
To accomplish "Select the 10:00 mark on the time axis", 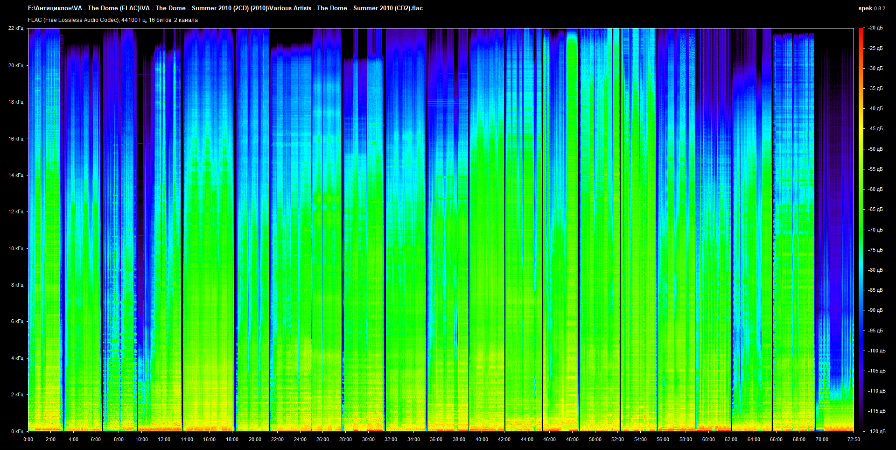I will coord(141,439).
